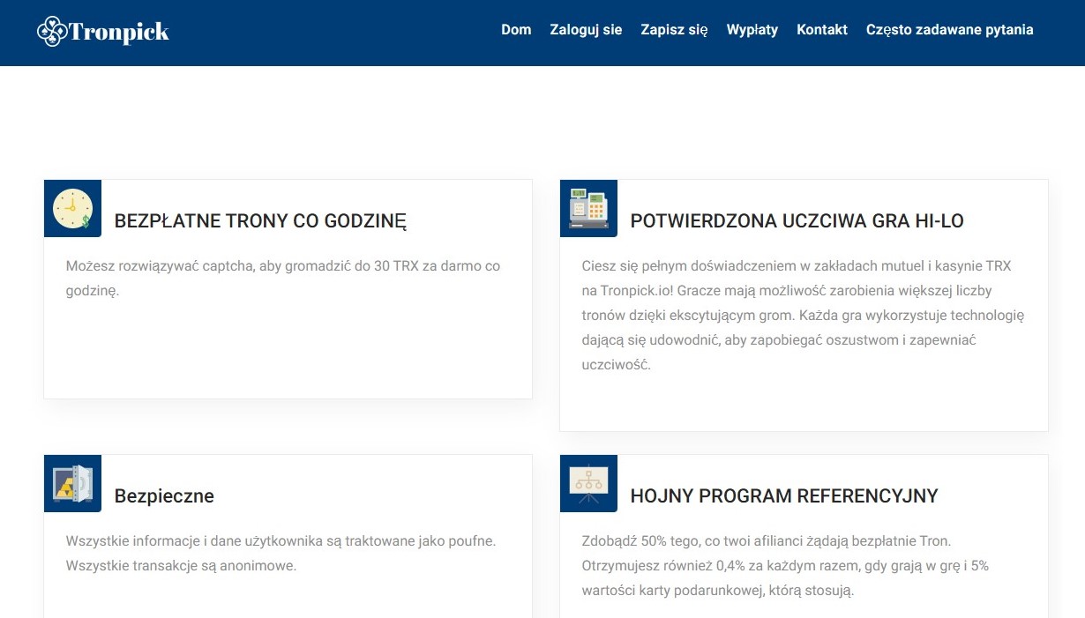Click the safe icon on the Bezpieczne card
Screen dimensions: 1085x618
pyautogui.click(x=72, y=483)
